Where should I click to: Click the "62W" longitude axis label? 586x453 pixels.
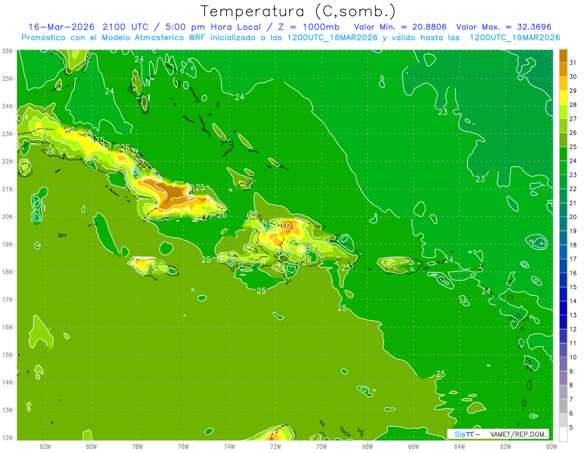tap(505, 446)
